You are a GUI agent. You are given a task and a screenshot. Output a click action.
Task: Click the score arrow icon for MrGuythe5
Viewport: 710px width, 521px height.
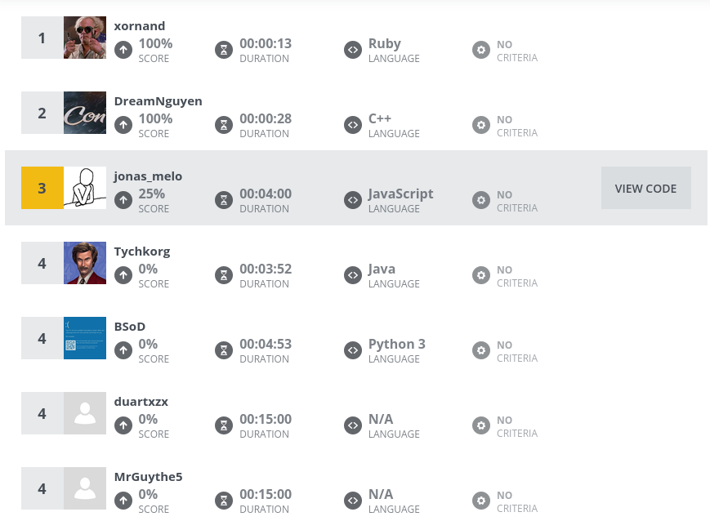[x=123, y=501]
